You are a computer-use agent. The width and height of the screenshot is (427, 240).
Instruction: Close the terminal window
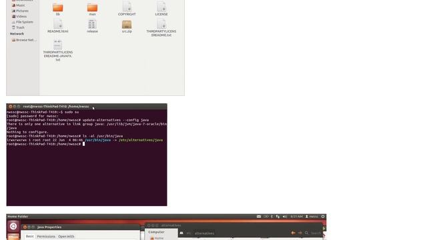click(11, 107)
